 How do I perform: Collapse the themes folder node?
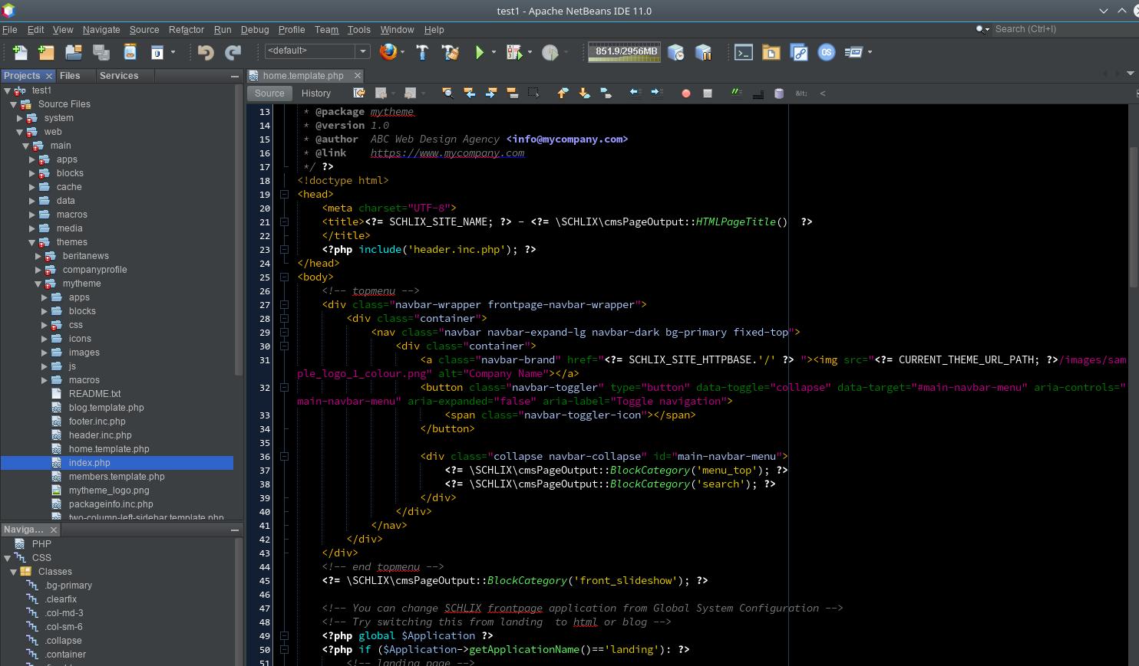point(32,242)
